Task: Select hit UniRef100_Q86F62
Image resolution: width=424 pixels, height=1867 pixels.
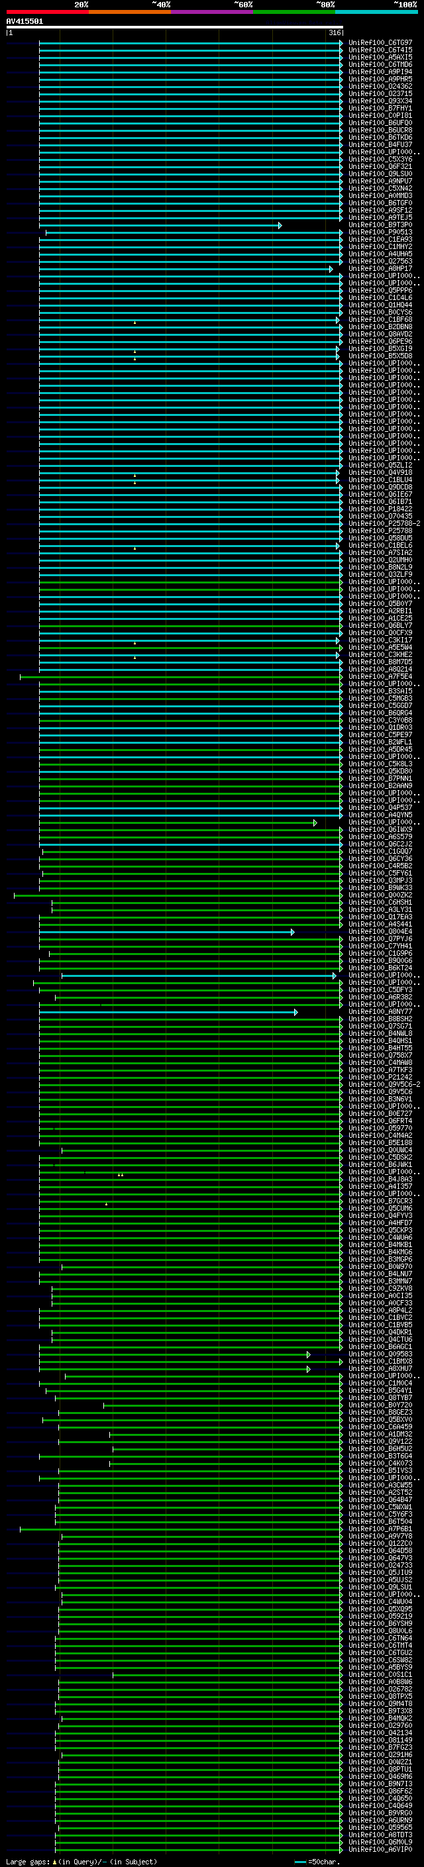Action: click(380, 1791)
